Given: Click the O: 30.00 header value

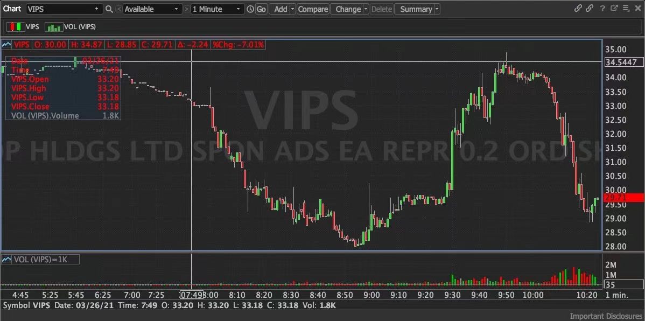Looking at the screenshot, I should coord(49,45).
